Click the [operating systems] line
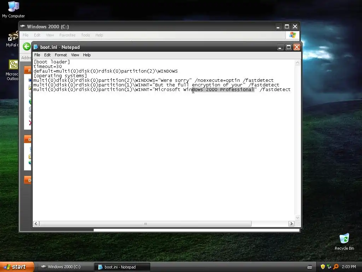Screen dimensions: 362x272 pyautogui.click(x=60, y=76)
